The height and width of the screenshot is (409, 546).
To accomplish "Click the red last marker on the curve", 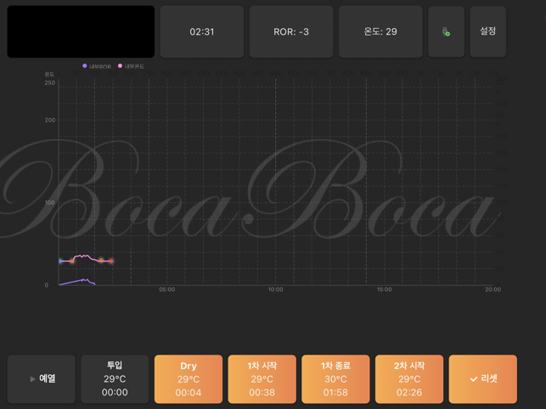I will click(111, 261).
